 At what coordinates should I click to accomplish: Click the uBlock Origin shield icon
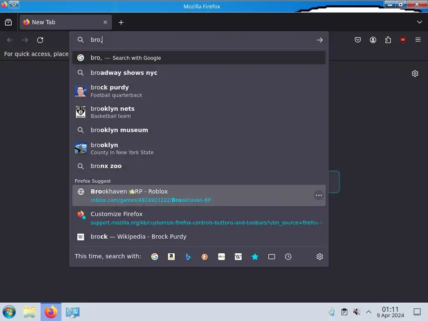[x=403, y=40]
